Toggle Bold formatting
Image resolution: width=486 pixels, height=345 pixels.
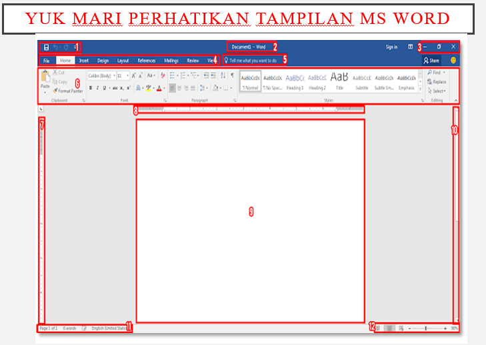pyautogui.click(x=91, y=89)
